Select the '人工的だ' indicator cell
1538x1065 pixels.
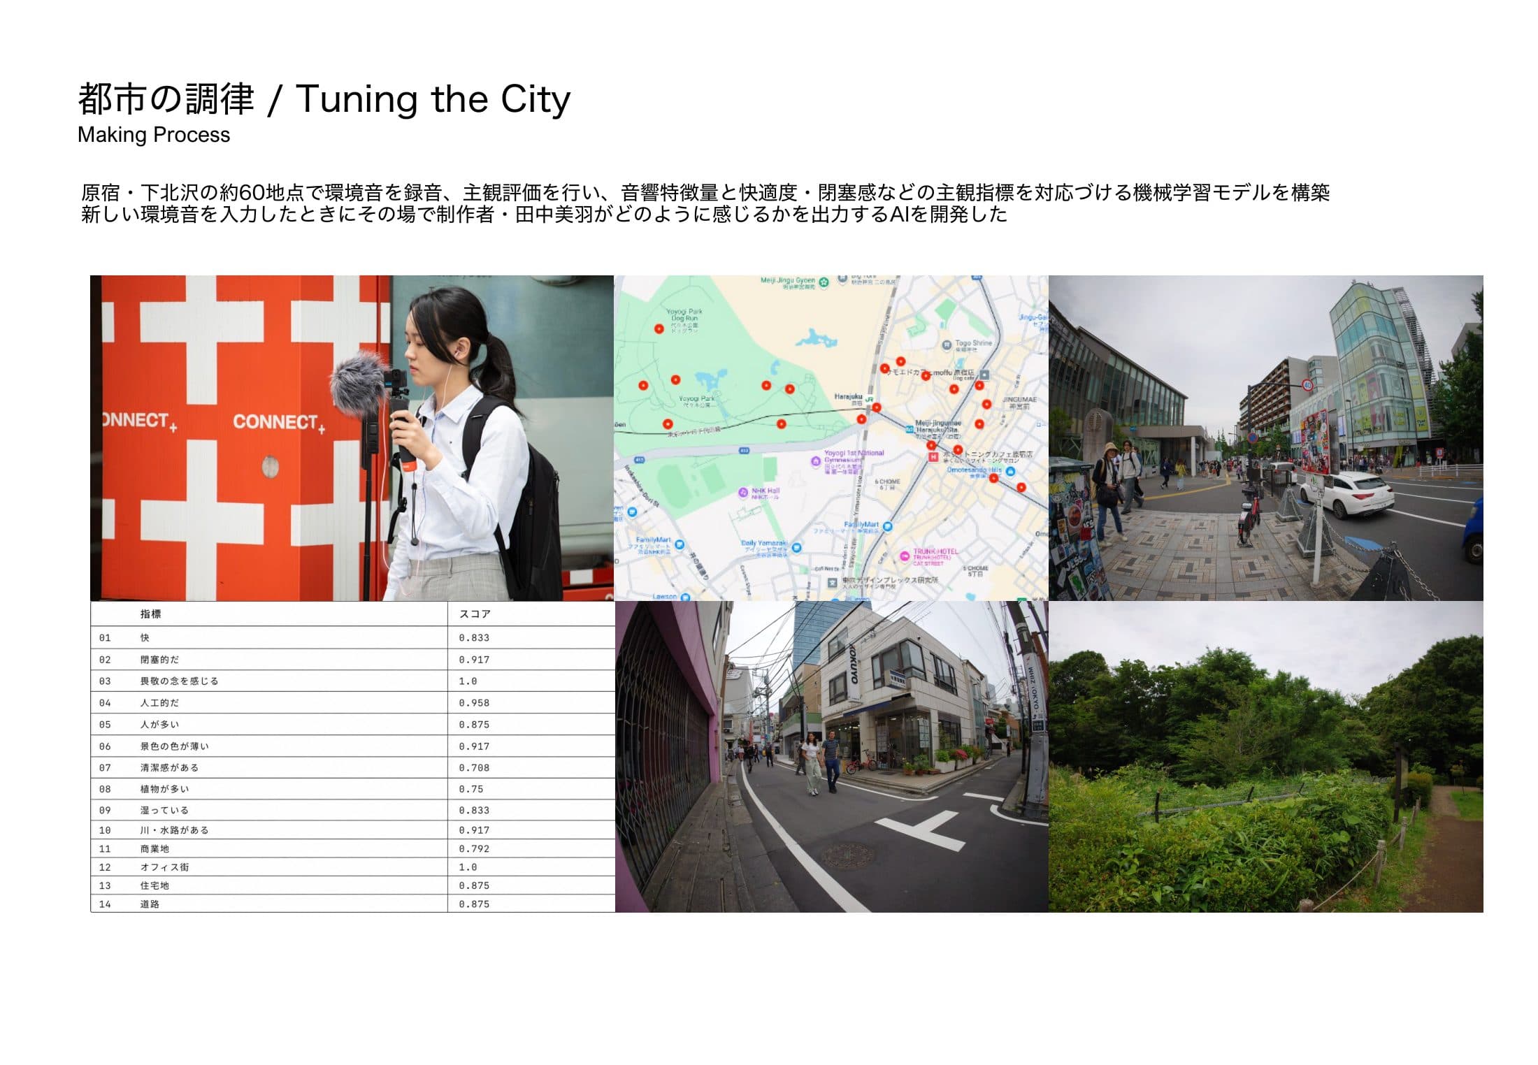(x=160, y=703)
